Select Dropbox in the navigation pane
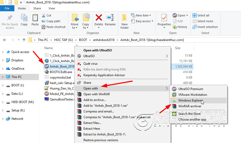 (17, 60)
